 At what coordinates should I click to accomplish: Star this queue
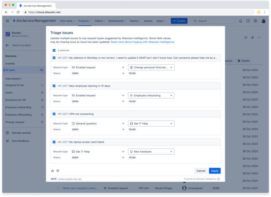(x=253, y=37)
